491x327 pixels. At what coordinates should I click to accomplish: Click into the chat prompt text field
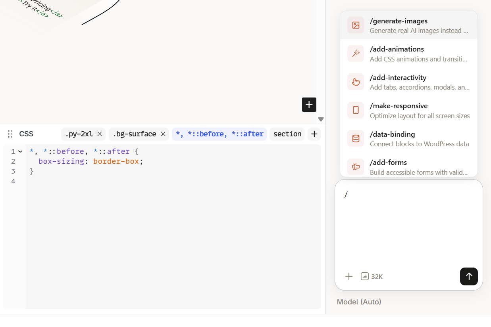(x=408, y=226)
